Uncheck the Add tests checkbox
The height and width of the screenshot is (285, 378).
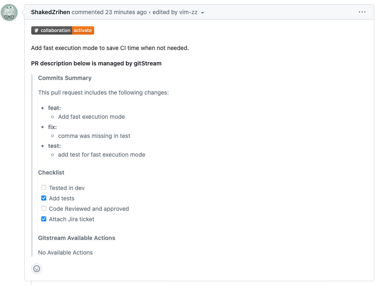tap(44, 198)
